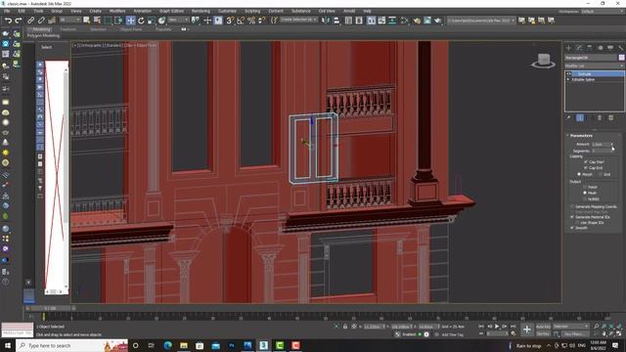Open the Create Selection Set dropdown
The height and width of the screenshot is (352, 626).
(x=298, y=20)
